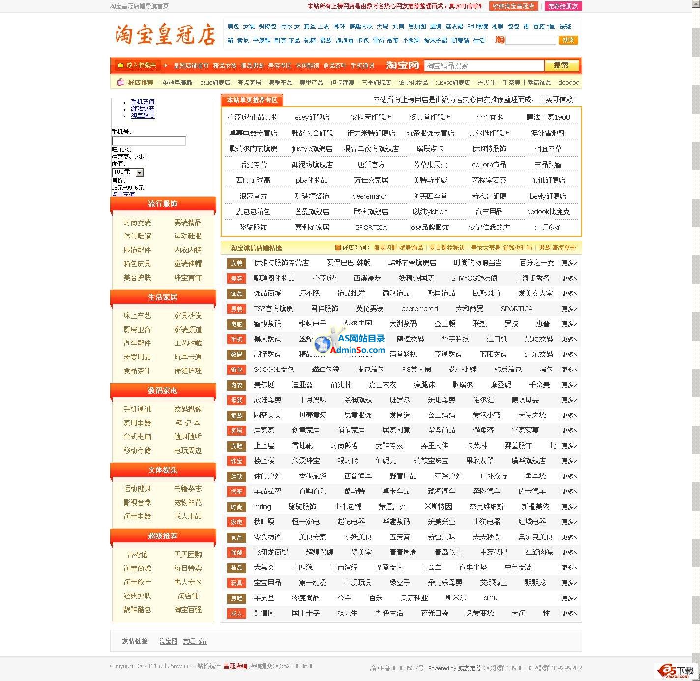Open the 威友推荐 footer link

click(469, 668)
